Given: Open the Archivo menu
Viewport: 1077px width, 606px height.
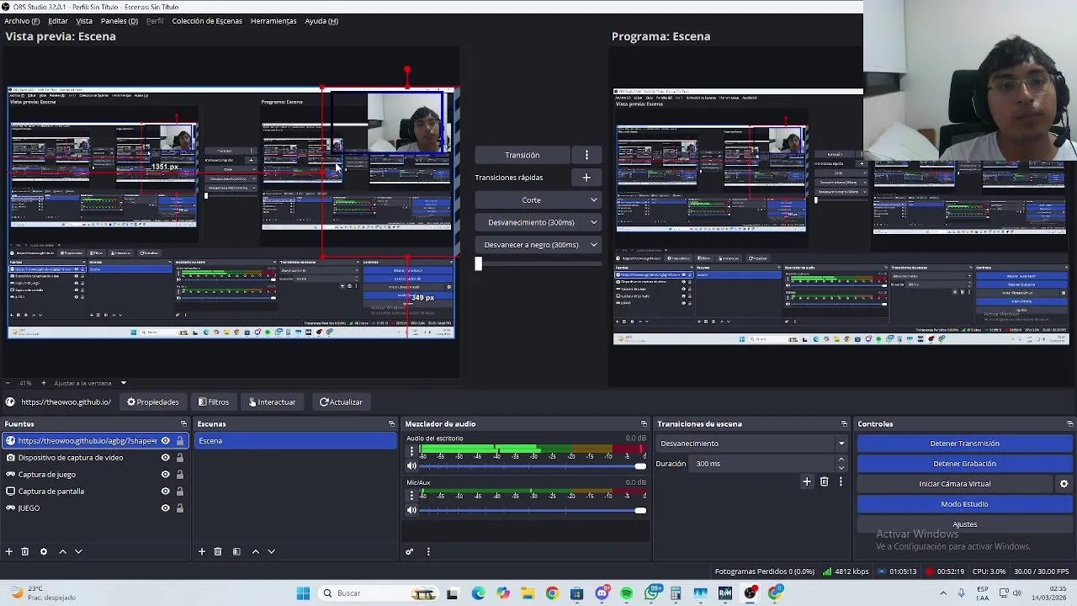Looking at the screenshot, I should click(22, 21).
